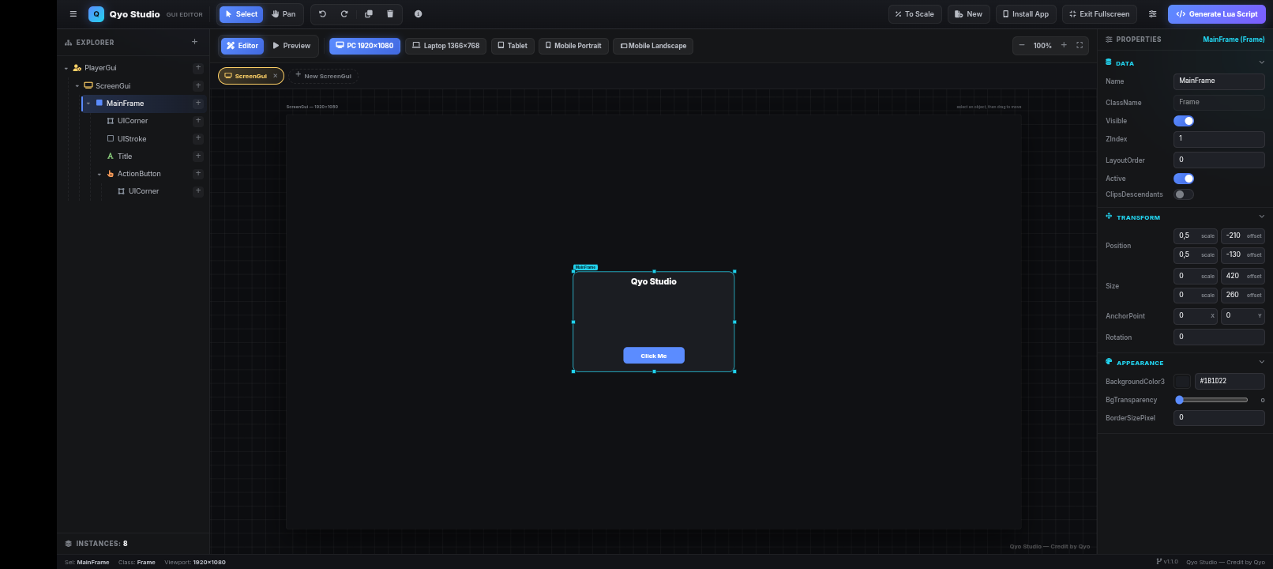Select the UICorner directly under MainFrame
The height and width of the screenshot is (569, 1273).
[133, 121]
